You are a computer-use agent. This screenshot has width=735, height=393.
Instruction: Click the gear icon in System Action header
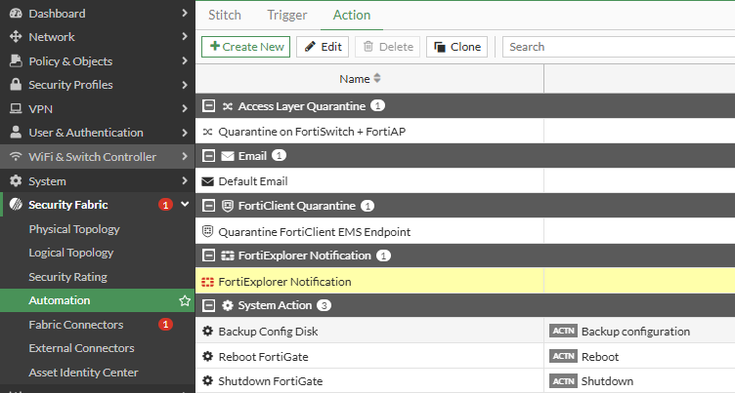click(x=228, y=305)
